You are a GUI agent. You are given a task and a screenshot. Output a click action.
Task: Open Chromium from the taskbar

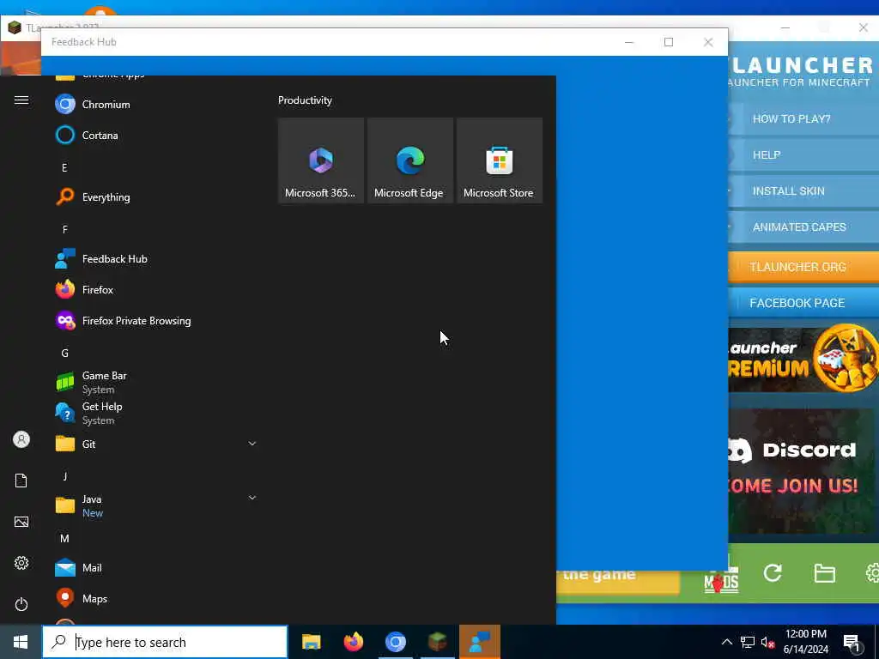point(396,642)
